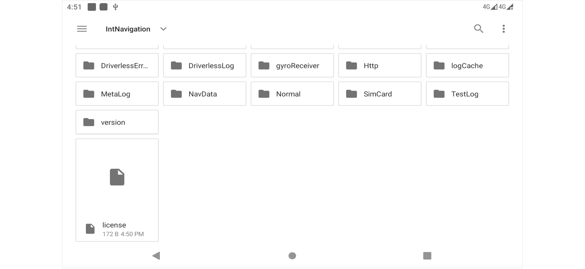Tap the search magnifier icon
The height and width of the screenshot is (269, 585).
(x=479, y=29)
